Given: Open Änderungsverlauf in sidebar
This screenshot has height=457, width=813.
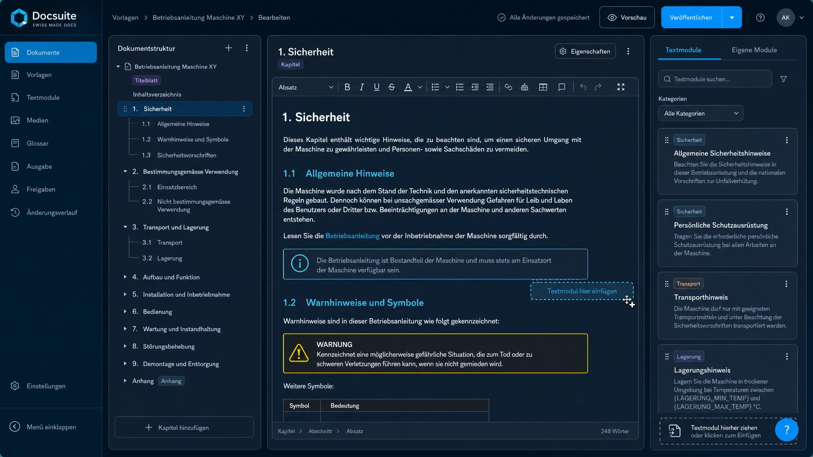Looking at the screenshot, I should (51, 212).
